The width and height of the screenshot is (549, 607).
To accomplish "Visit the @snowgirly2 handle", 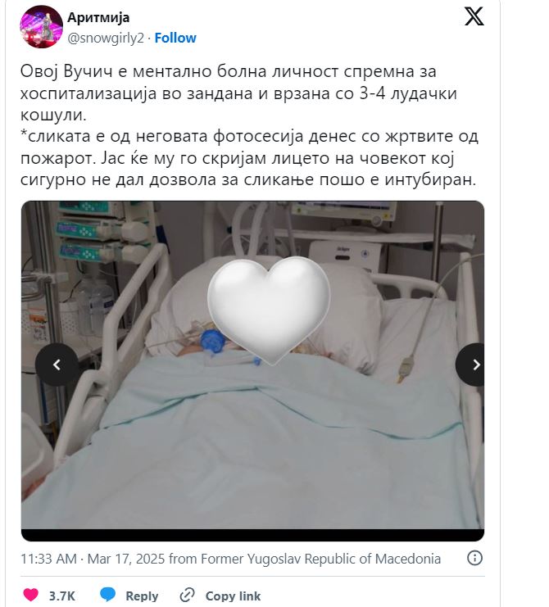I will [x=106, y=38].
